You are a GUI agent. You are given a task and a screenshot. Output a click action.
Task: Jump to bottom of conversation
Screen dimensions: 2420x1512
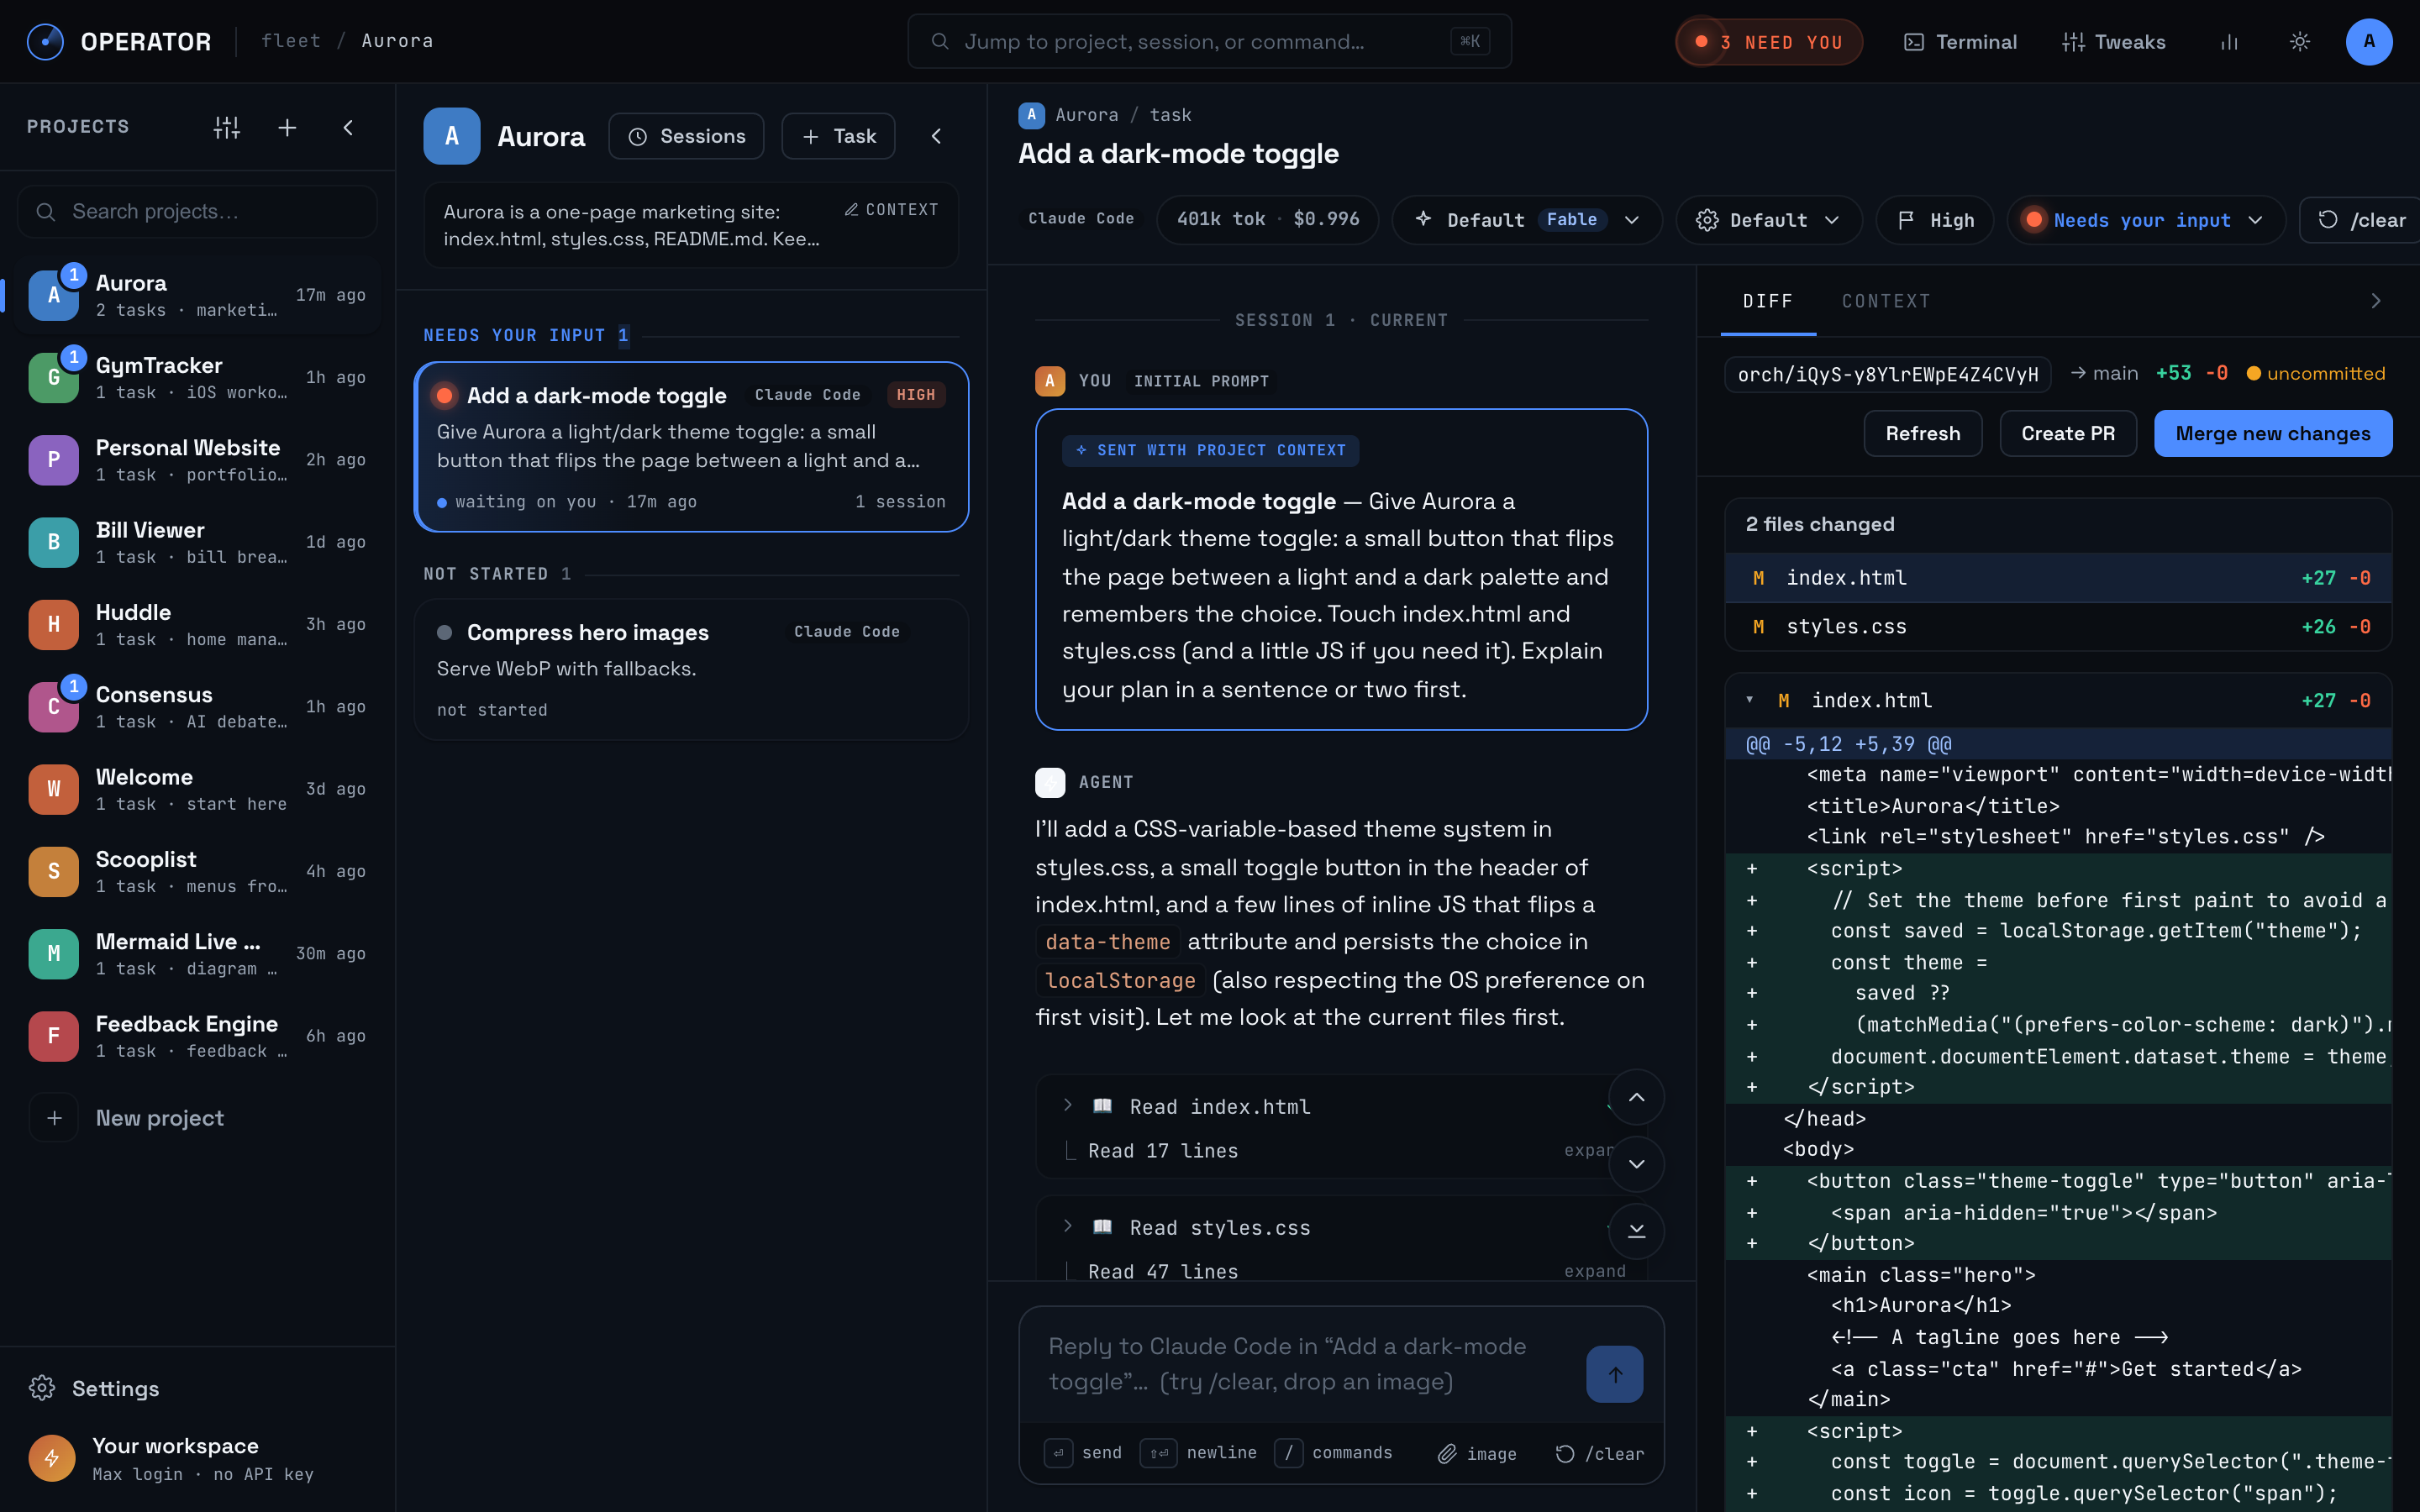point(1636,1231)
